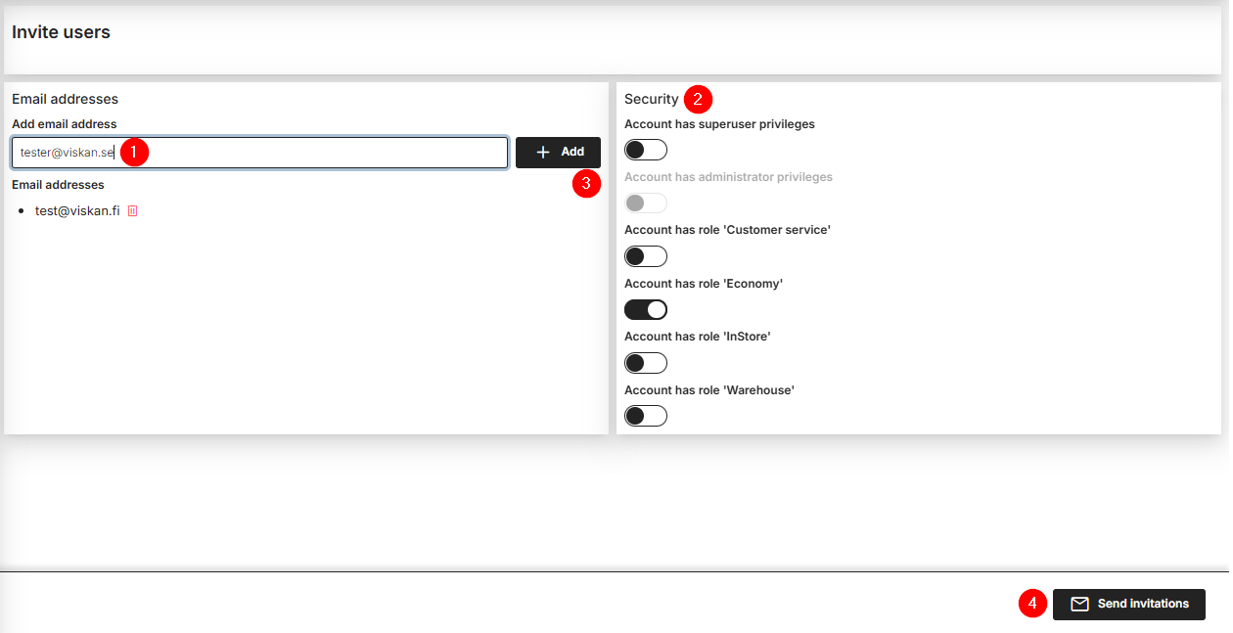Click red badge number 3 below Add
The image size is (1233, 633).
[586, 183]
